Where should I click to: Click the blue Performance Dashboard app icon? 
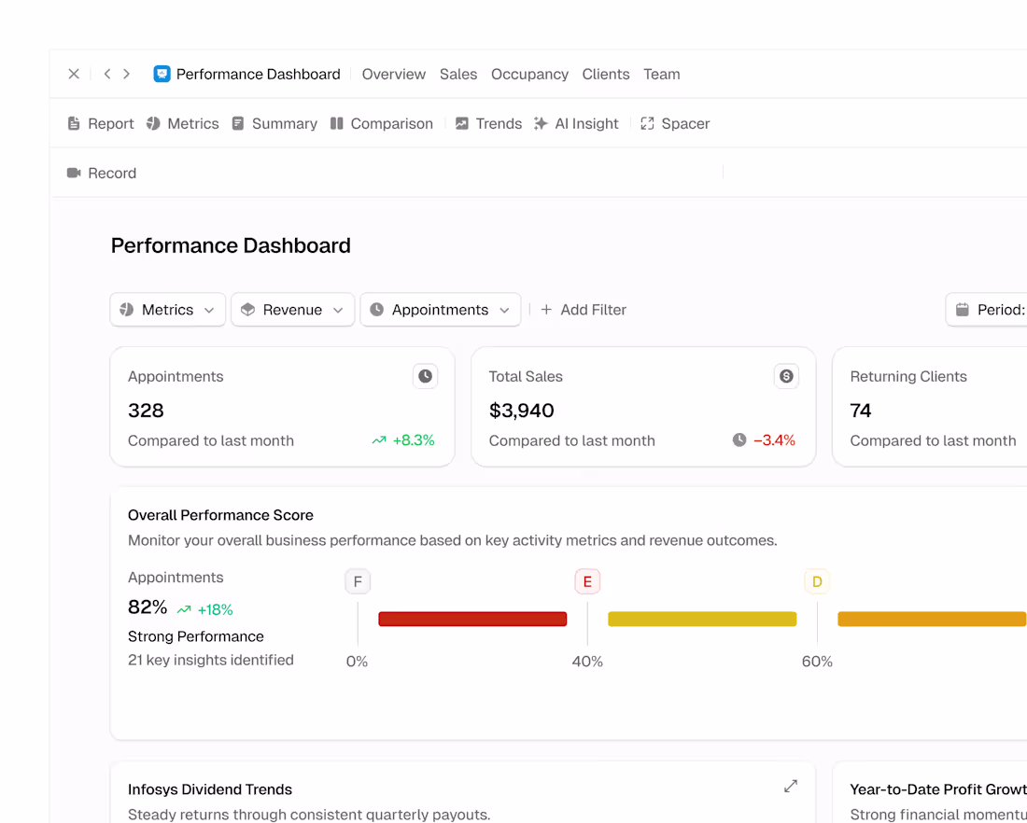(x=162, y=74)
